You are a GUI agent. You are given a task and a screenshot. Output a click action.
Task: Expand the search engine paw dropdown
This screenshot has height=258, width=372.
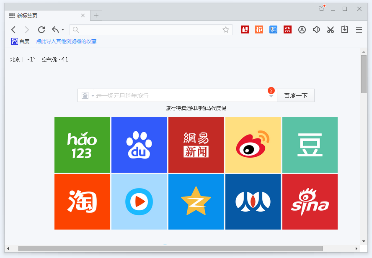pyautogui.click(x=88, y=95)
